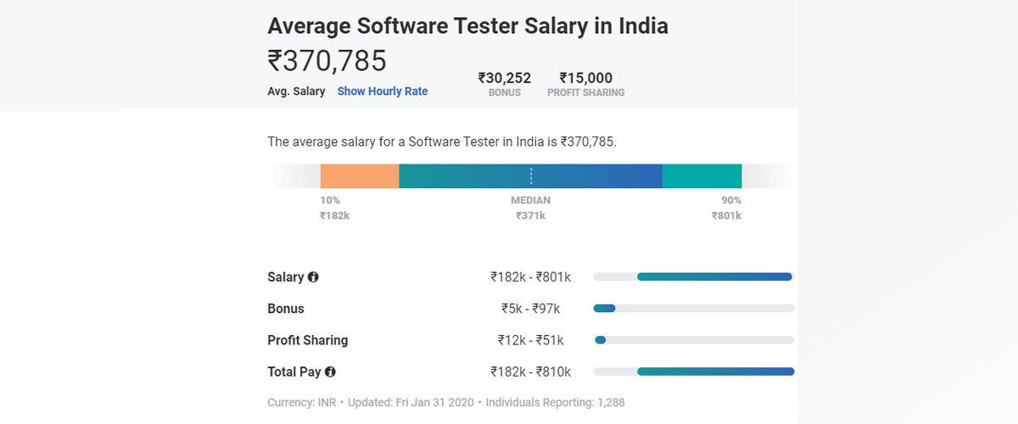Click the info icon beside Total Pay
1018x424 pixels.
330,371
